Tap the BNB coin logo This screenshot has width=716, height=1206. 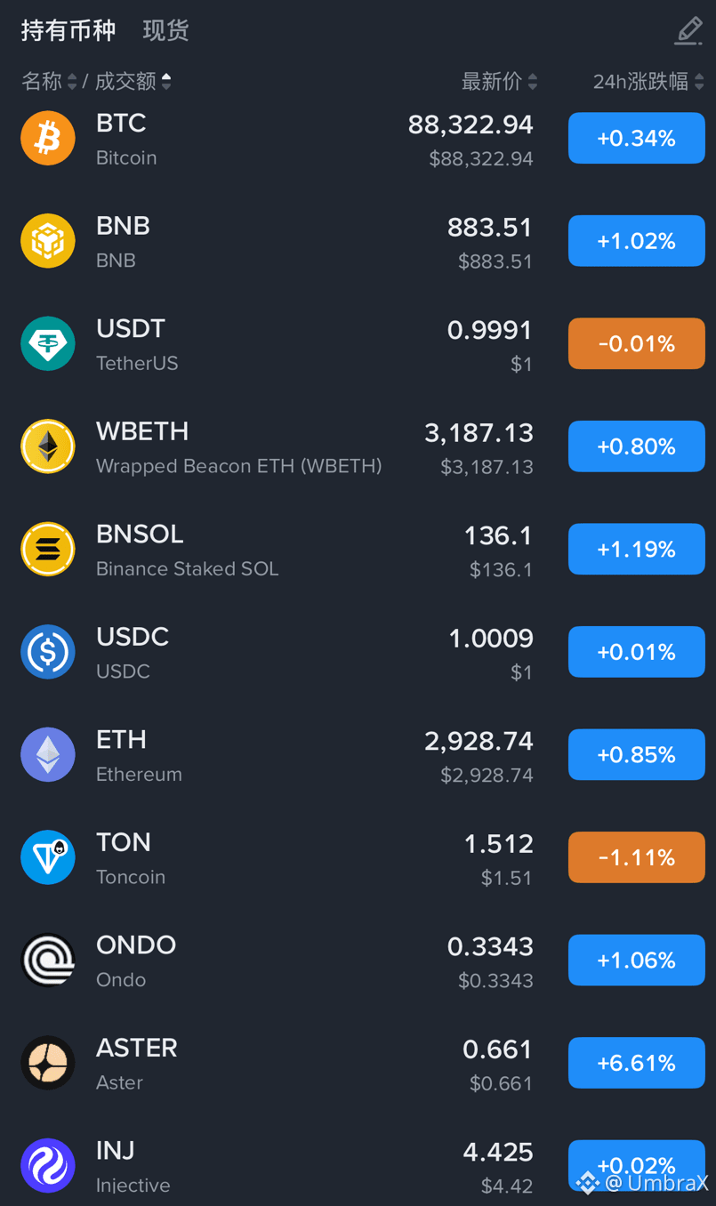[x=48, y=241]
